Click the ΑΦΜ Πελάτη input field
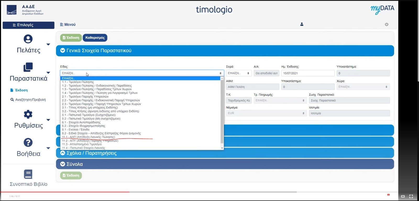The width and height of the screenshot is (419, 201). [252, 87]
